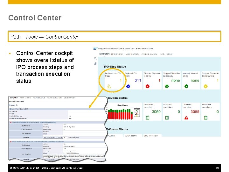Click 'none' in Stopped Steps due to recovery tile

click(x=176, y=81)
